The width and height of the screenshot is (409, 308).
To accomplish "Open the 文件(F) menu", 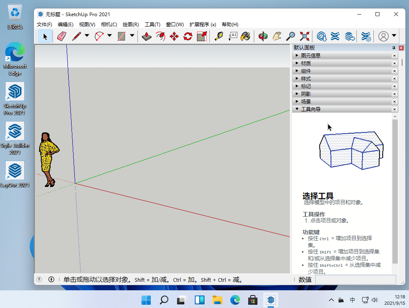I will click(44, 25).
